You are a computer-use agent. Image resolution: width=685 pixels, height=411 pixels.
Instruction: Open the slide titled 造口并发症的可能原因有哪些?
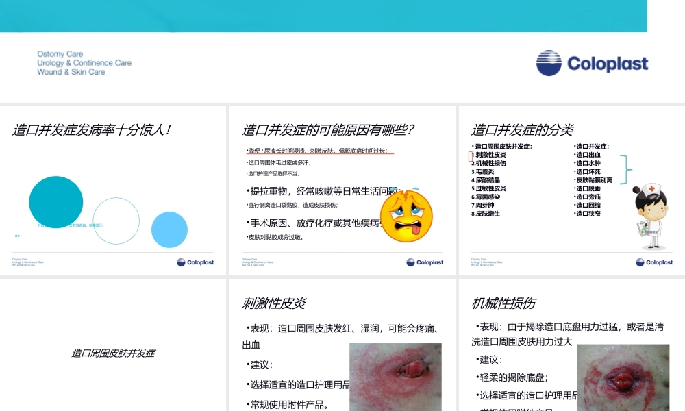[342, 190]
